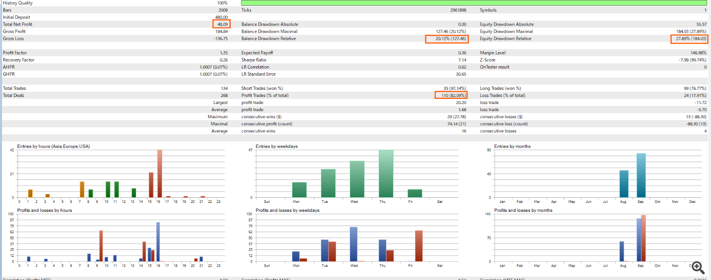Click the magnifier zoom icon
This screenshot has height=280, width=711.
697,267
